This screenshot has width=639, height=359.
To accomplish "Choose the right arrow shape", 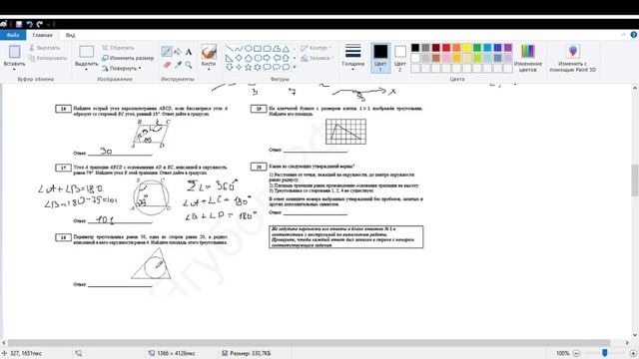I will (267, 58).
